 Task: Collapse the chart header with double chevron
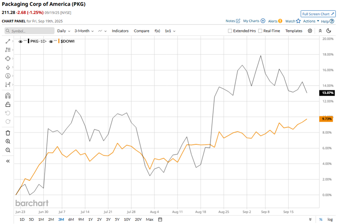[320, 31]
